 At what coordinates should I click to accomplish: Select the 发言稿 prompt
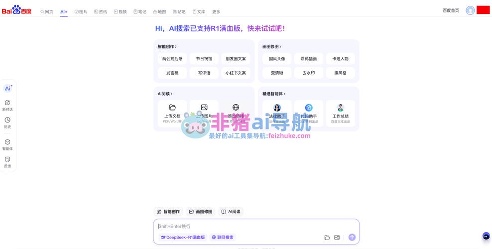click(172, 73)
